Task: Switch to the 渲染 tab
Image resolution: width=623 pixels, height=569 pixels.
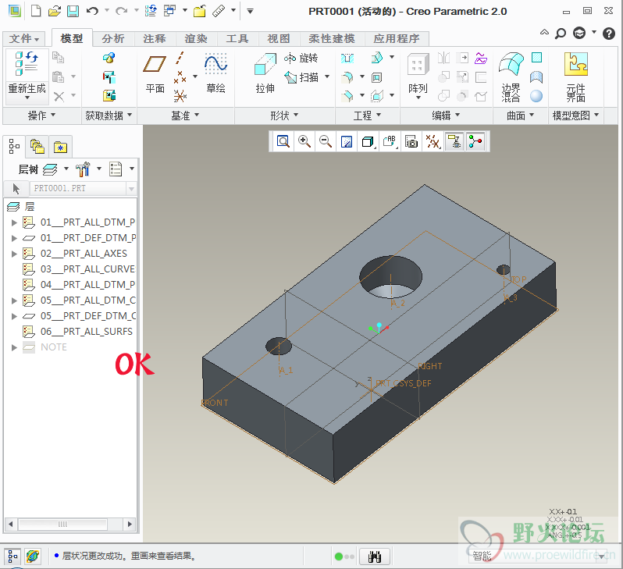Action: 196,38
